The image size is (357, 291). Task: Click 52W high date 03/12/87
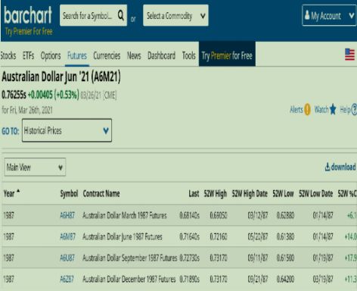pos(258,215)
